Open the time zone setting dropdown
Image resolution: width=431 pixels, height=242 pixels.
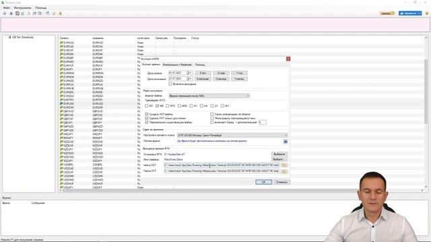(x=232, y=136)
